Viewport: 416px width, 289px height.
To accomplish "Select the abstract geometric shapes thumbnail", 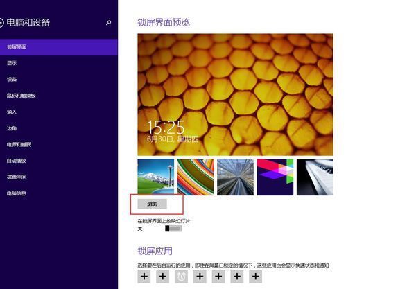I will [x=275, y=177].
